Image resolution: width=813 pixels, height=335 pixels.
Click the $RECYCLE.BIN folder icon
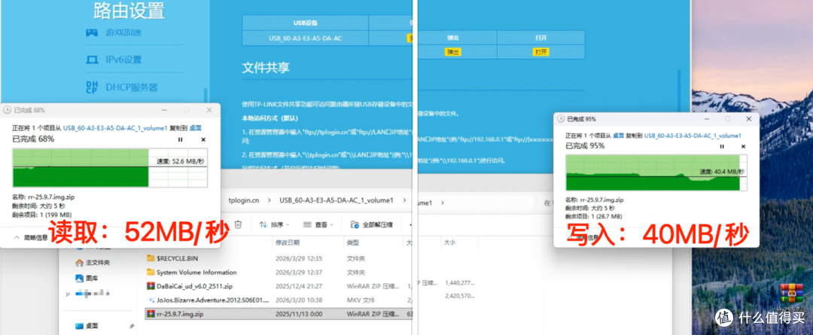click(151, 258)
